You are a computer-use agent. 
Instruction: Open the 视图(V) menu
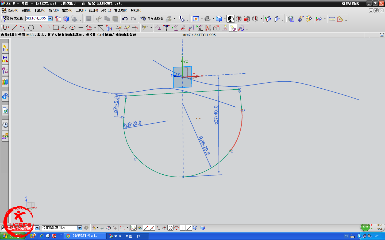[x=40, y=10]
